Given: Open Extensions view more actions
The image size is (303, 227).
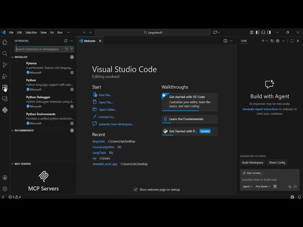Looking at the screenshot, I should [x=71, y=41].
